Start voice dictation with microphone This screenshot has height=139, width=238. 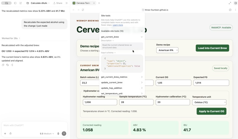coord(58,133)
